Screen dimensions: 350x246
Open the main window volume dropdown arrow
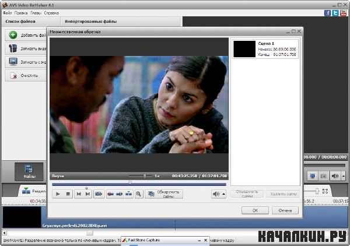[x=344, y=176]
